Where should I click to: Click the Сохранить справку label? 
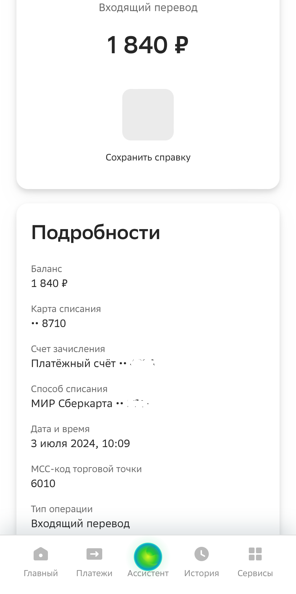pos(148,158)
